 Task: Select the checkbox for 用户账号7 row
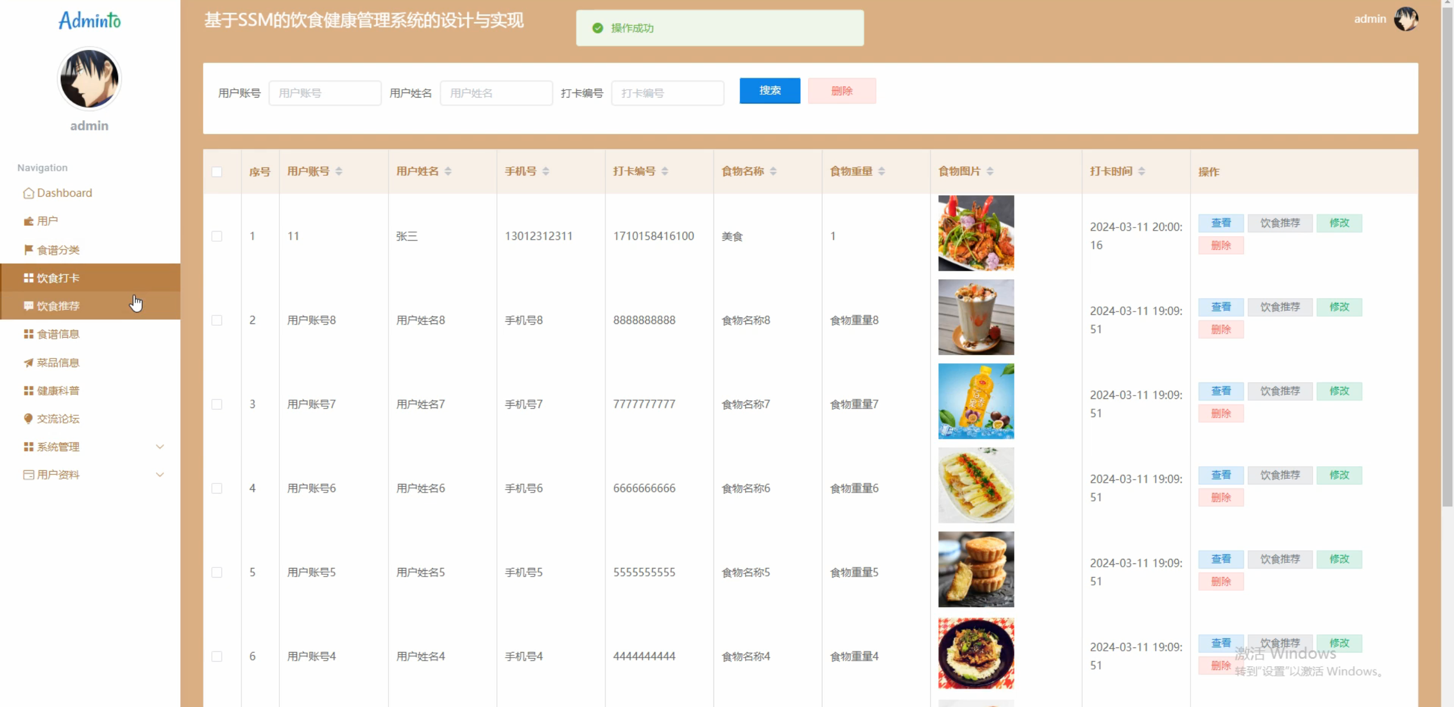pyautogui.click(x=217, y=404)
